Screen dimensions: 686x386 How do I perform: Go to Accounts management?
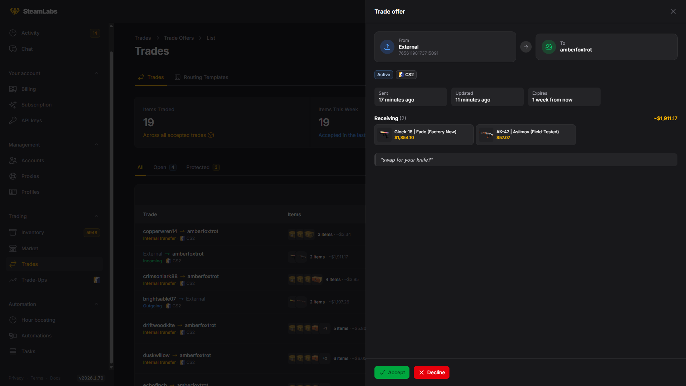click(x=54, y=160)
